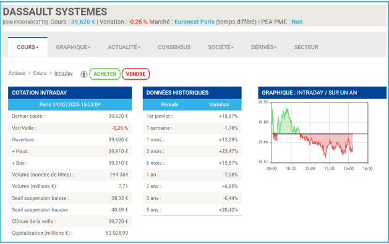This screenshot has width=389, height=244.
Task: Click the Actions breadcrumb link
Action: [x=17, y=73]
